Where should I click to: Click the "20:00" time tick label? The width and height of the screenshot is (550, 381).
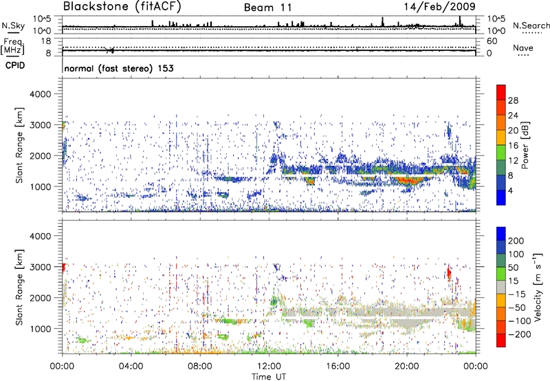[406, 367]
